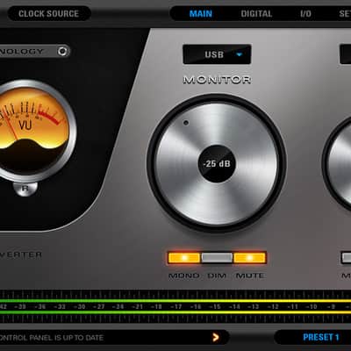Viewport: 351px width, 351px height.
Task: Click the R channel indicator below VU meter
Action: pyautogui.click(x=25, y=189)
